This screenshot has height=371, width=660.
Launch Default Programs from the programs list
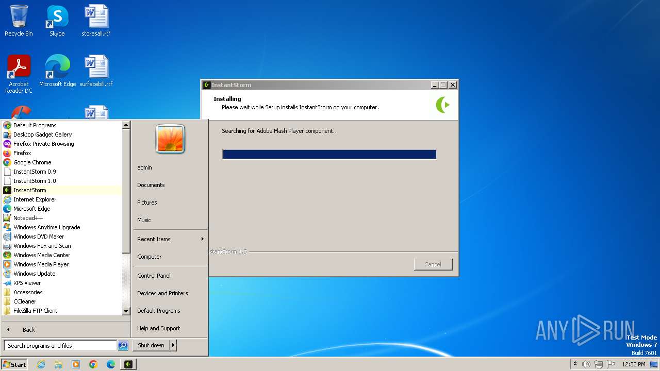pyautogui.click(x=62, y=125)
